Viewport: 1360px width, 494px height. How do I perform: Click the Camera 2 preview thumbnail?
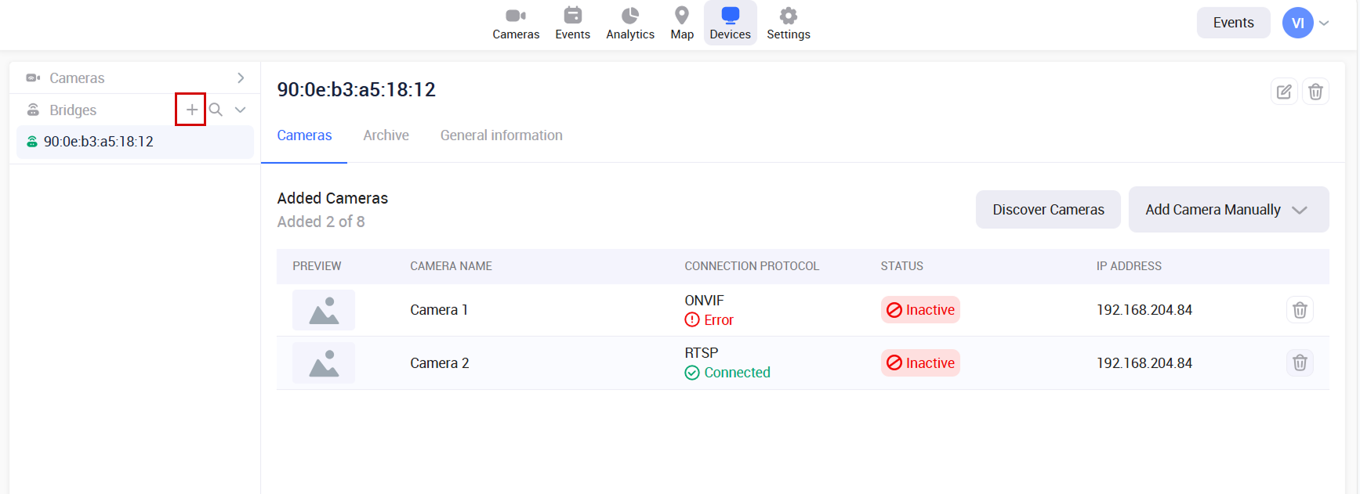[x=324, y=362]
